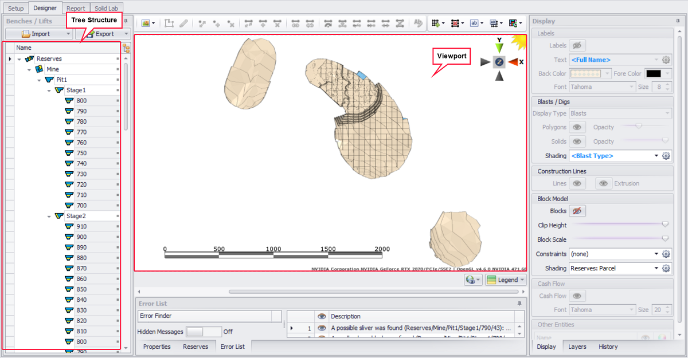
Task: Click the Clip Height slider handle
Action: [665, 225]
